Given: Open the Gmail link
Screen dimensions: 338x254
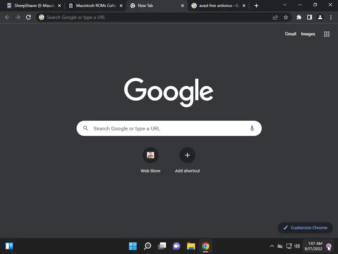Looking at the screenshot, I should click(290, 34).
